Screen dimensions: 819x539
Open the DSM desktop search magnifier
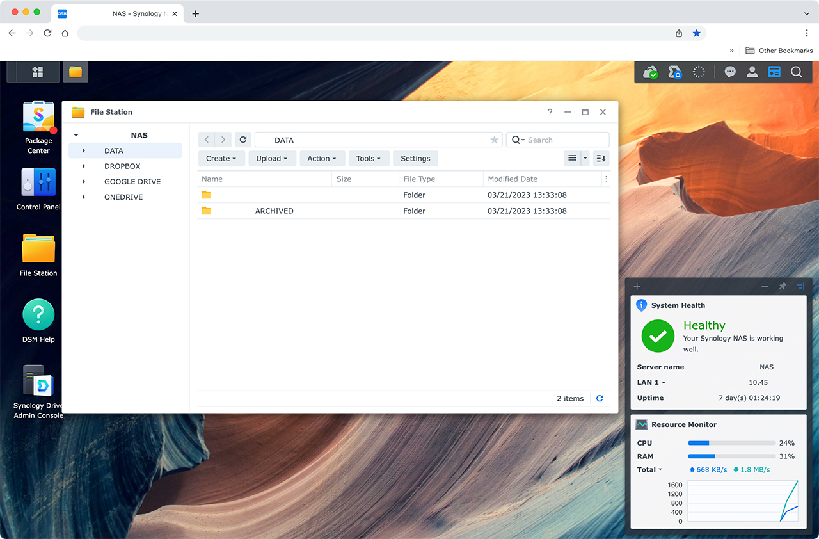pyautogui.click(x=797, y=72)
